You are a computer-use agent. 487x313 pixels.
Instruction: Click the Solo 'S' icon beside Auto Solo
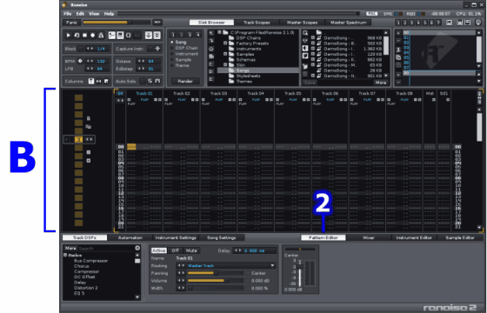point(150,81)
